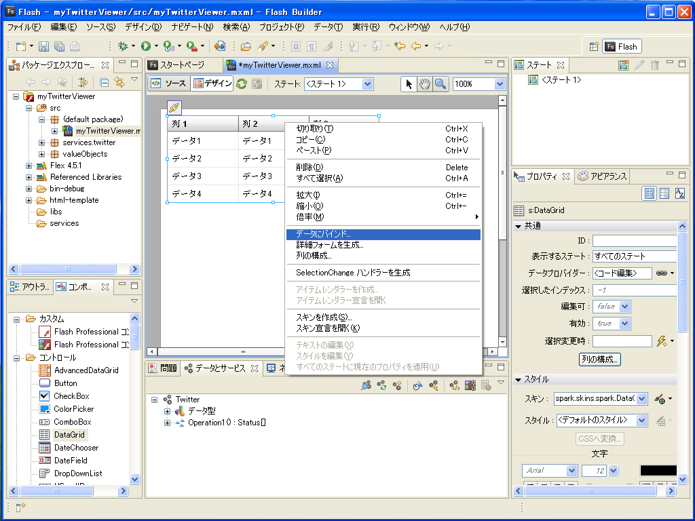Click the 選択変更時 input field
The width and height of the screenshot is (695, 521).
622,341
